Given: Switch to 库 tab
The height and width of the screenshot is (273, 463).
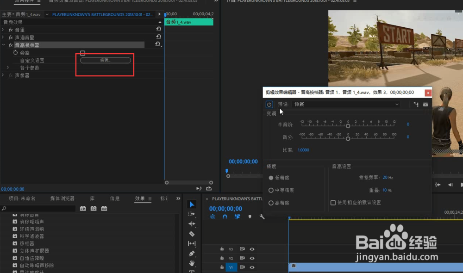Looking at the screenshot, I should tap(93, 199).
